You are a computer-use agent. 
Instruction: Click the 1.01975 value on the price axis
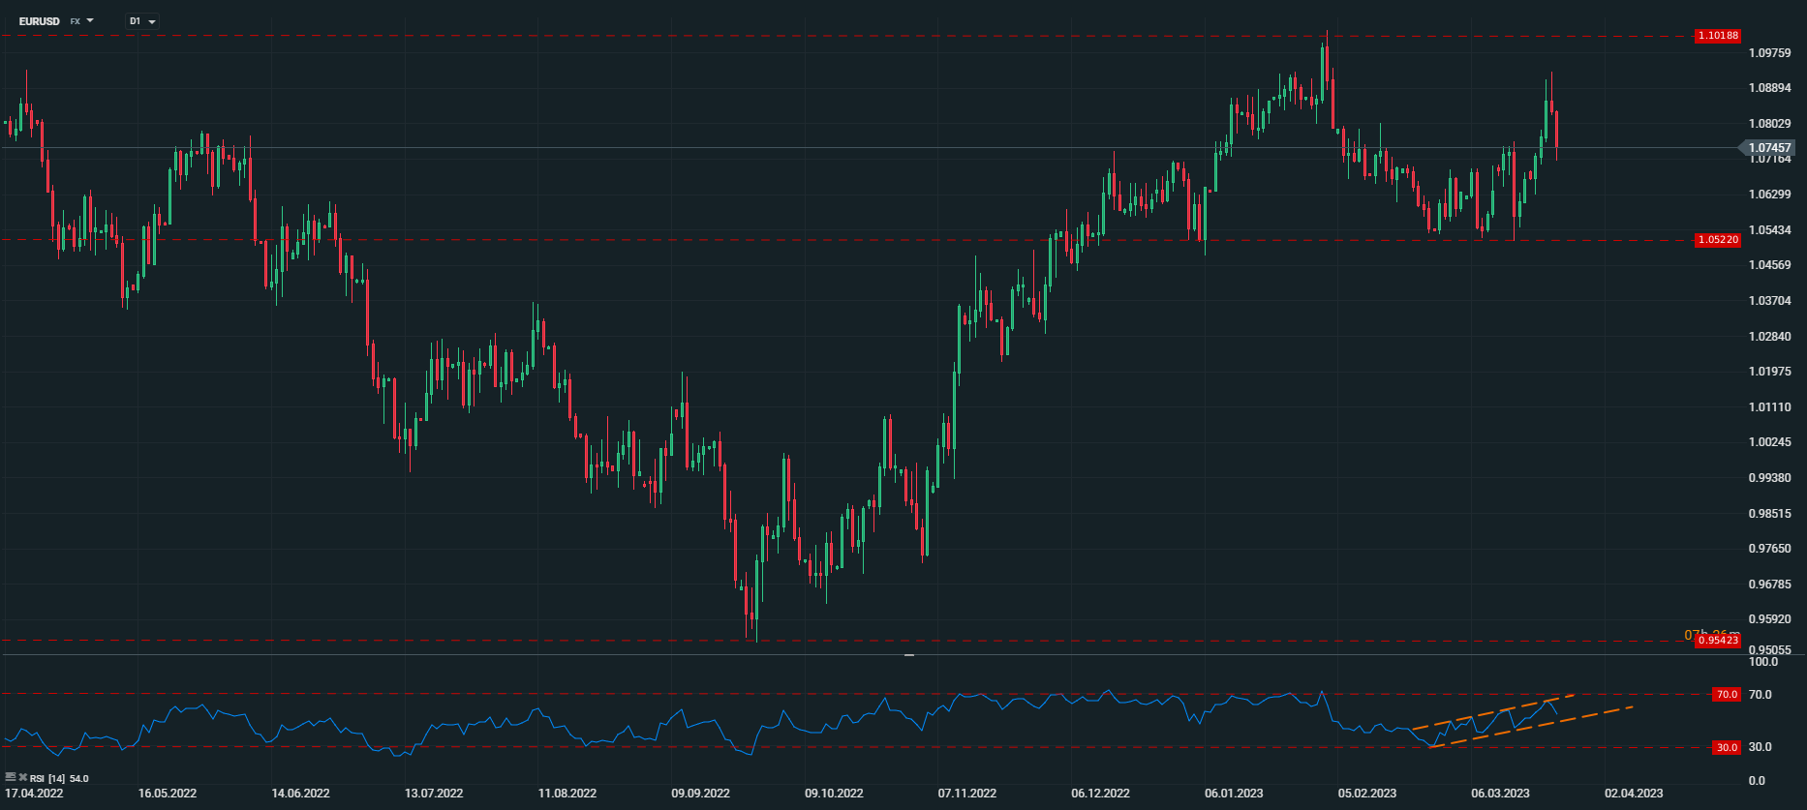(1769, 372)
